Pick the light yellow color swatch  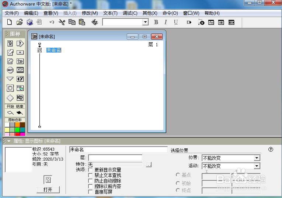[x=7, y=130]
